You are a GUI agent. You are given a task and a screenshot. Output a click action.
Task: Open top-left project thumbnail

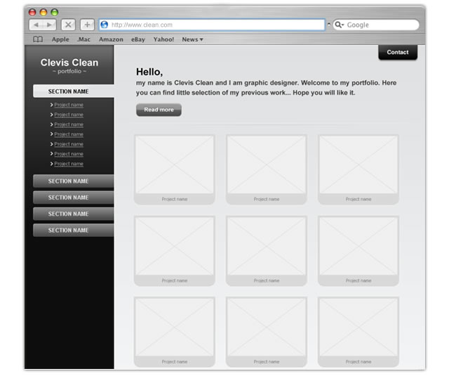175,169
